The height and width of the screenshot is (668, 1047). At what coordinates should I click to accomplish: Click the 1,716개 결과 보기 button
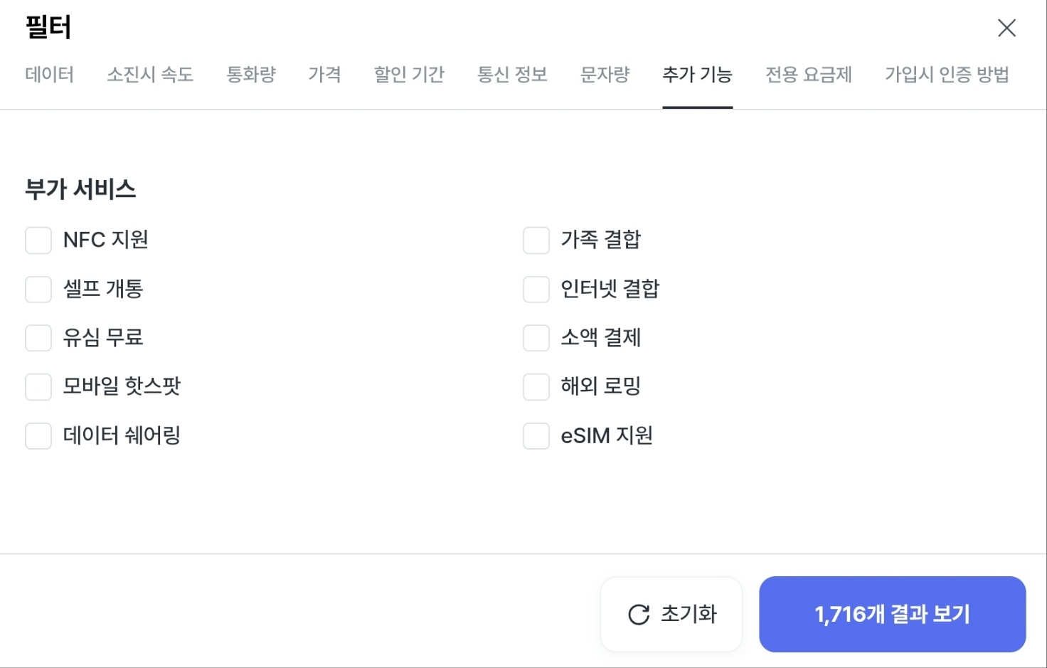[x=891, y=614]
